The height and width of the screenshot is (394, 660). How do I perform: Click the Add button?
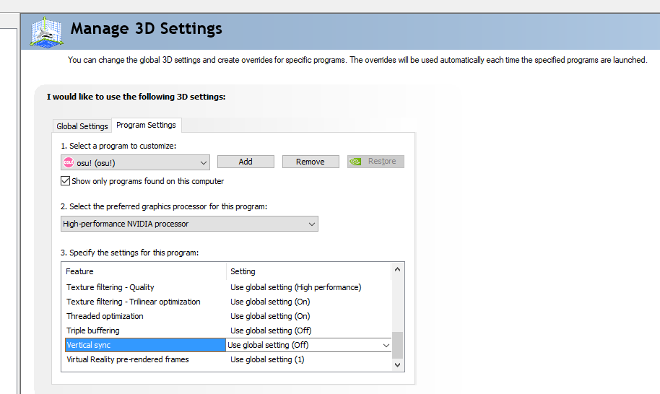246,162
